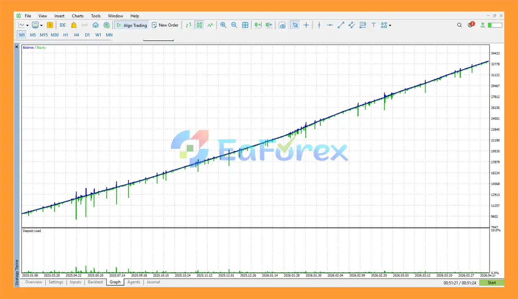This screenshot has height=299, width=518.
Task: Click the green Start button
Action: coord(492,282)
